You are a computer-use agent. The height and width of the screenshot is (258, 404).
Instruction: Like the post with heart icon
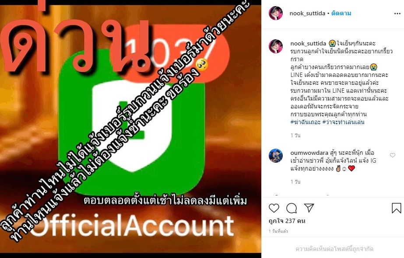pos(274,208)
